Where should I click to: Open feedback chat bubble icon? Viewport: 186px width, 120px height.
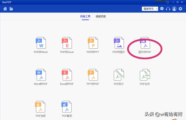click(x=162, y=9)
